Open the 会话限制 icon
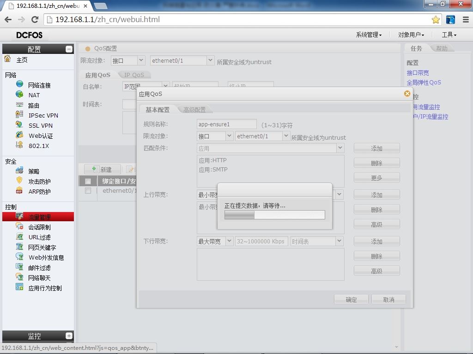Image resolution: width=473 pixels, height=354 pixels. click(x=19, y=226)
